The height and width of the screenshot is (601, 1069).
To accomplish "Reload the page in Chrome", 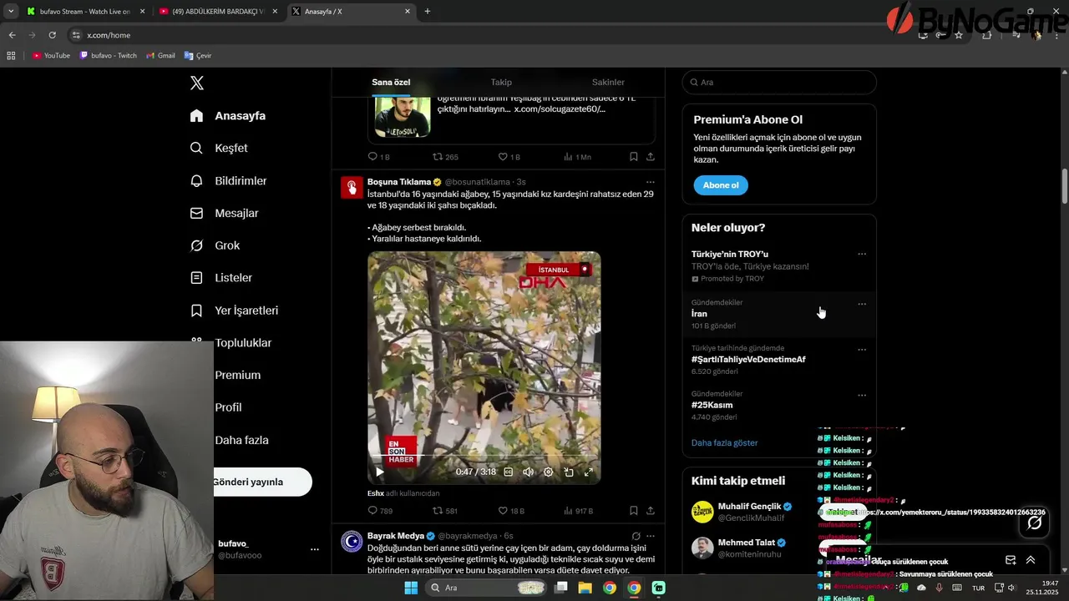I will [x=52, y=35].
